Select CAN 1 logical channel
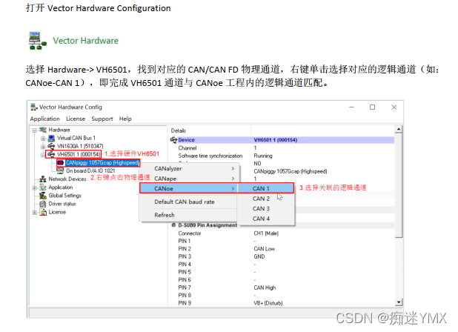 coord(266,189)
